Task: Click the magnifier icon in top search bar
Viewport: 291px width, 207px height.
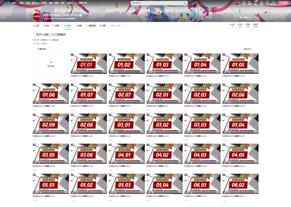Action: coord(185,3)
